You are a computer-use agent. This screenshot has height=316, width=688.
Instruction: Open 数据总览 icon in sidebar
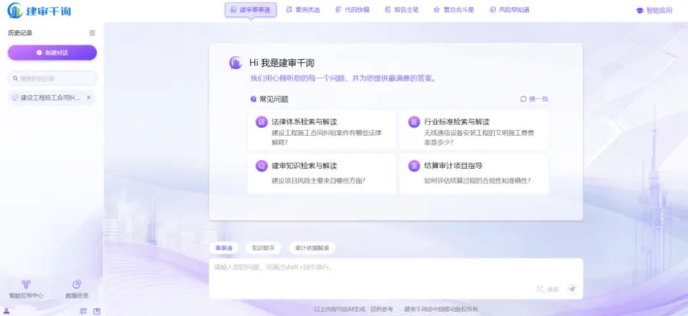pyautogui.click(x=76, y=285)
